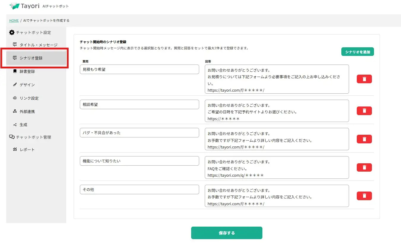Image resolution: width=401 pixels, height=243 pixels.
Task: Open the チャットボット設定 gear icon
Action: point(11,32)
